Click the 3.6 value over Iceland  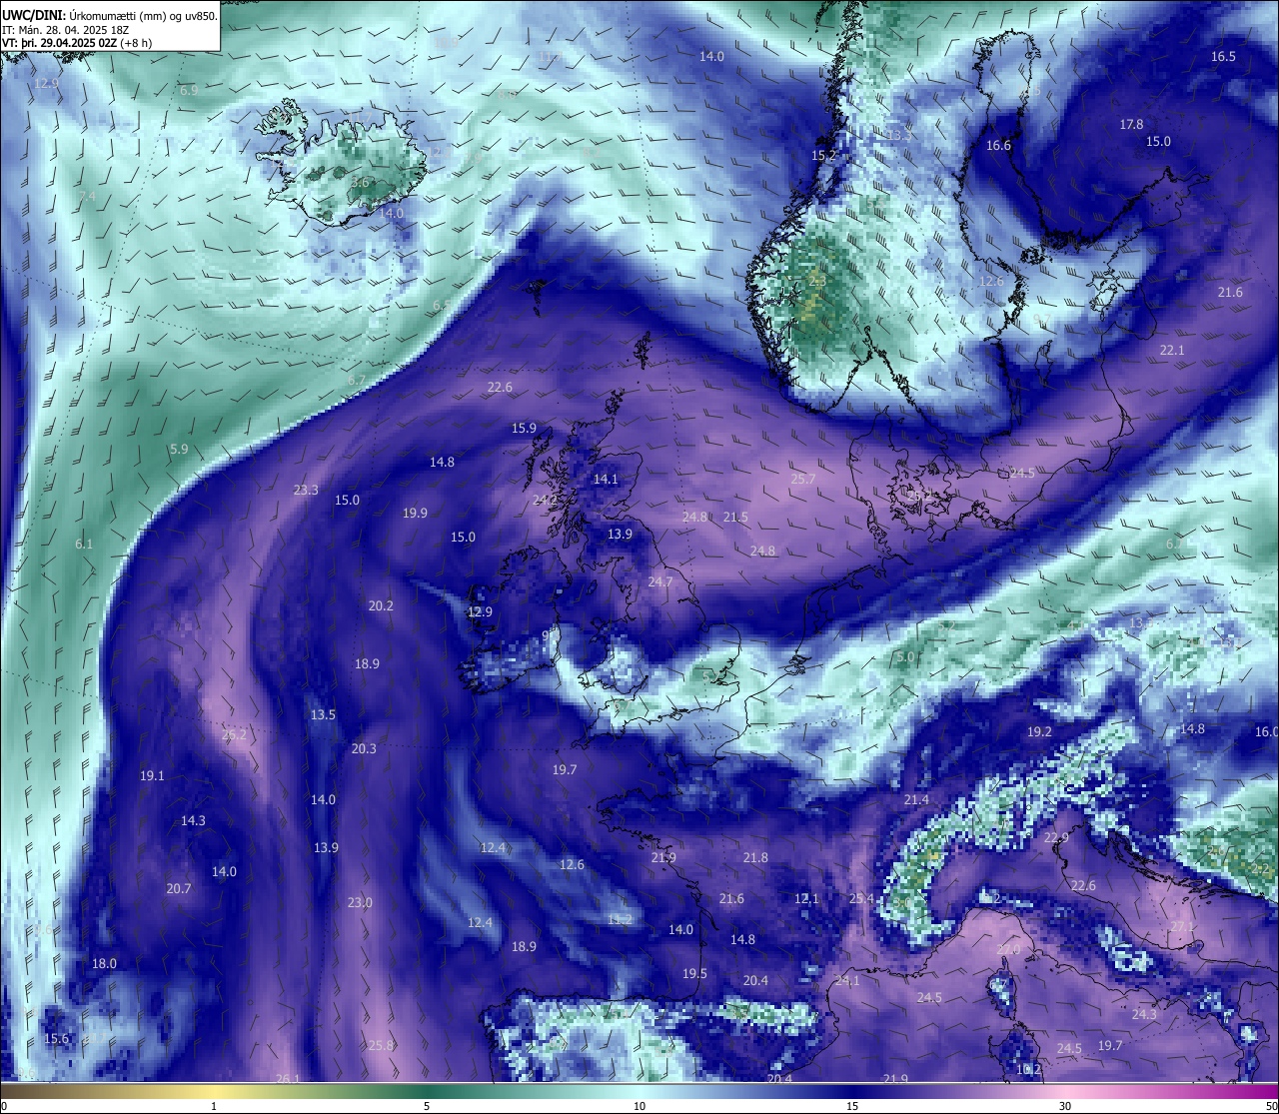(360, 183)
